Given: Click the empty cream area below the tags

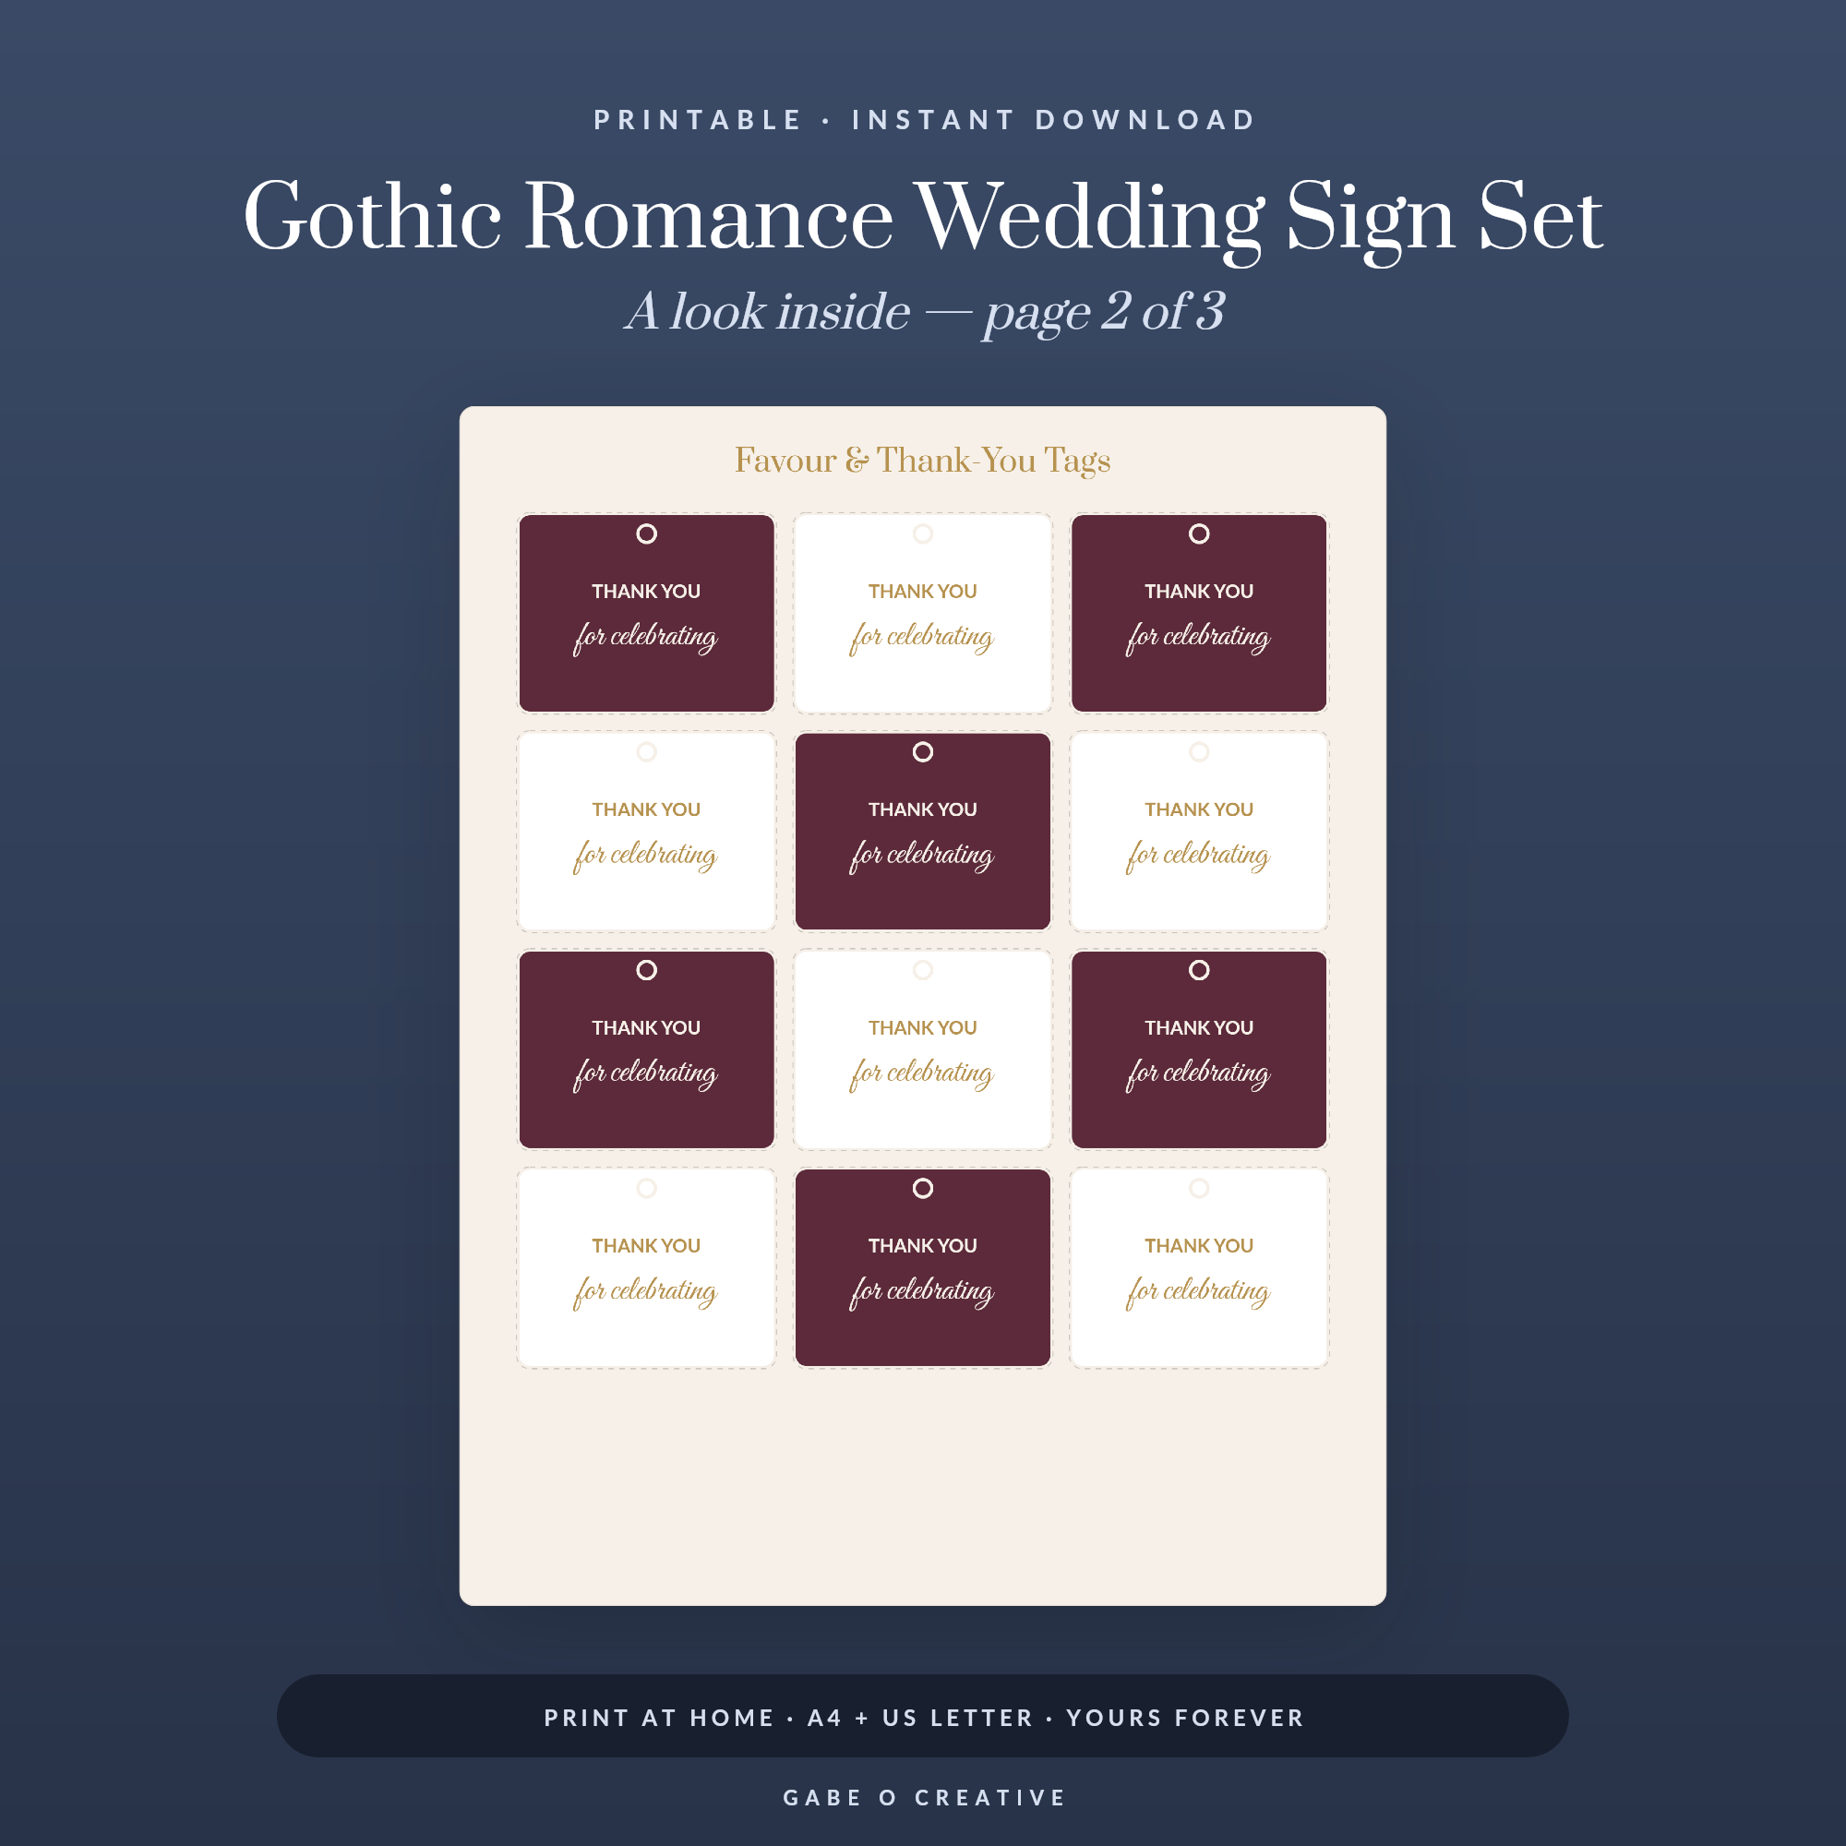Looking at the screenshot, I should (x=923, y=1486).
